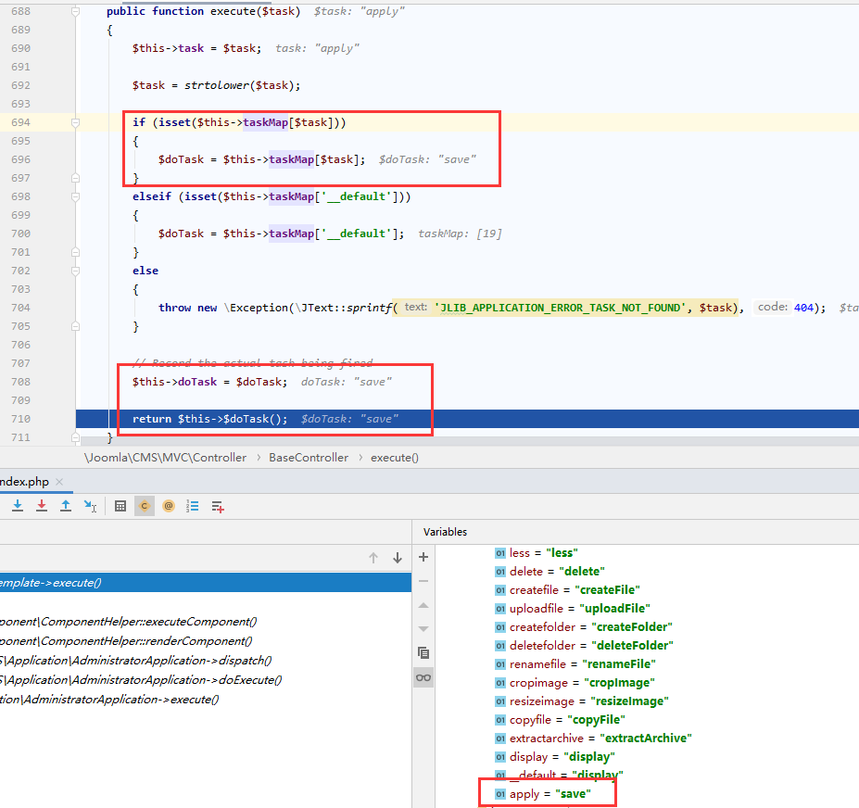Toggle the orange @ icon

click(169, 506)
